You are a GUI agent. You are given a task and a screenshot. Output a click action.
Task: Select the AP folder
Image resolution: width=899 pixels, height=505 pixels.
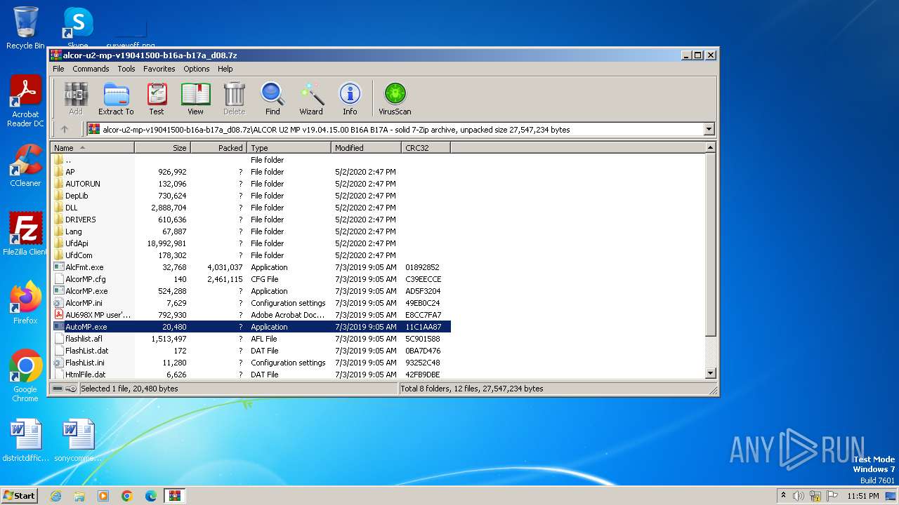tap(251, 172)
